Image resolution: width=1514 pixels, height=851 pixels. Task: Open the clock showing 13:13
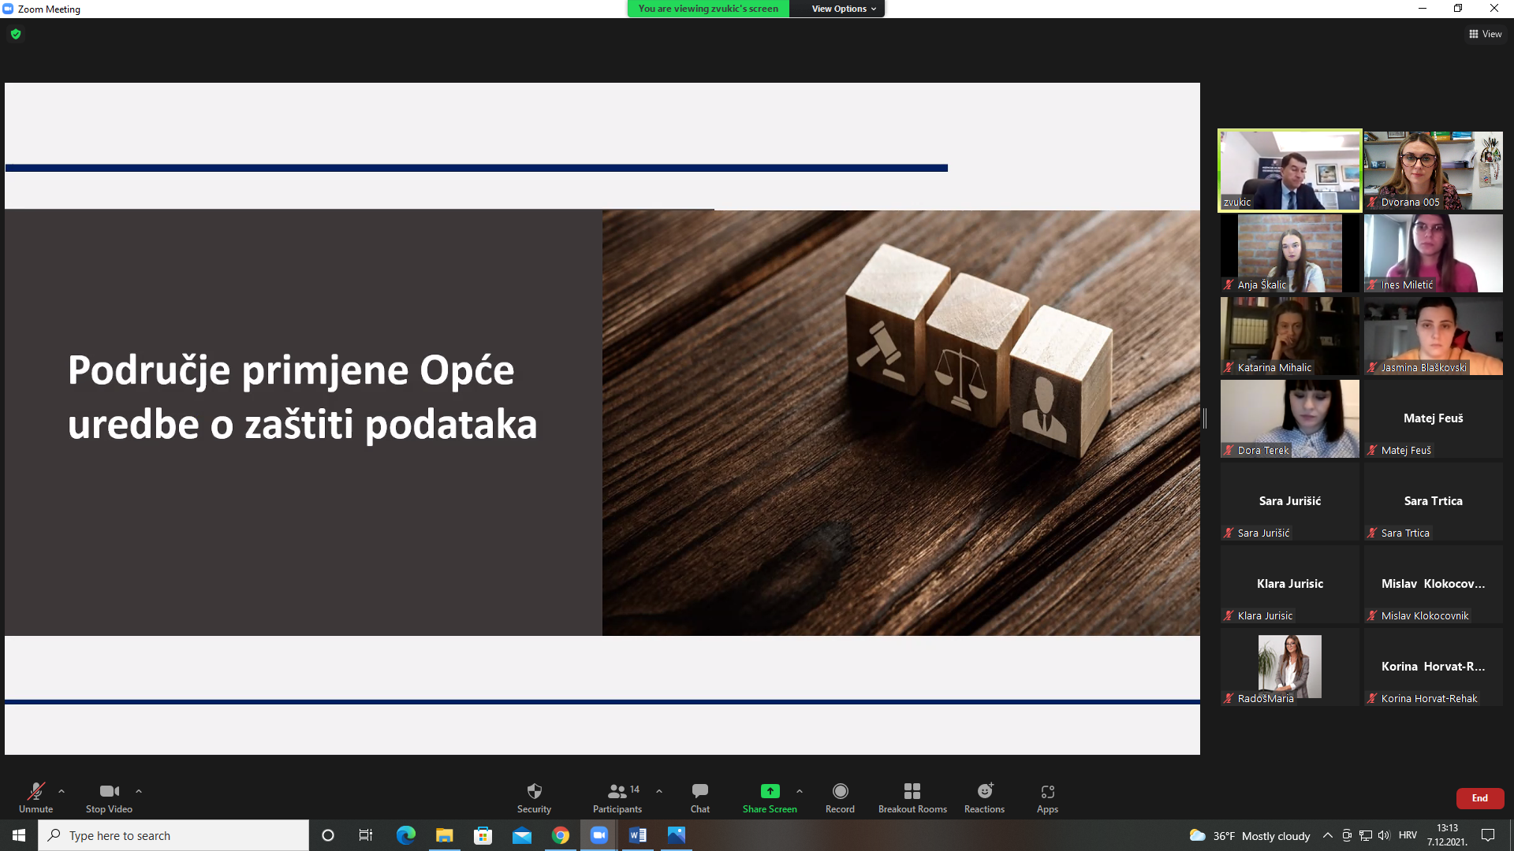click(1447, 835)
